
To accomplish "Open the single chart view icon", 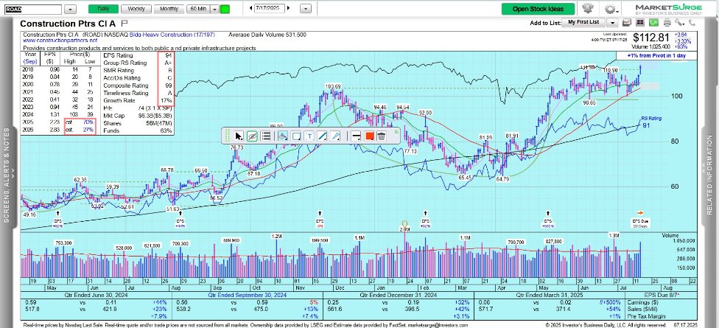I will [x=627, y=22].
